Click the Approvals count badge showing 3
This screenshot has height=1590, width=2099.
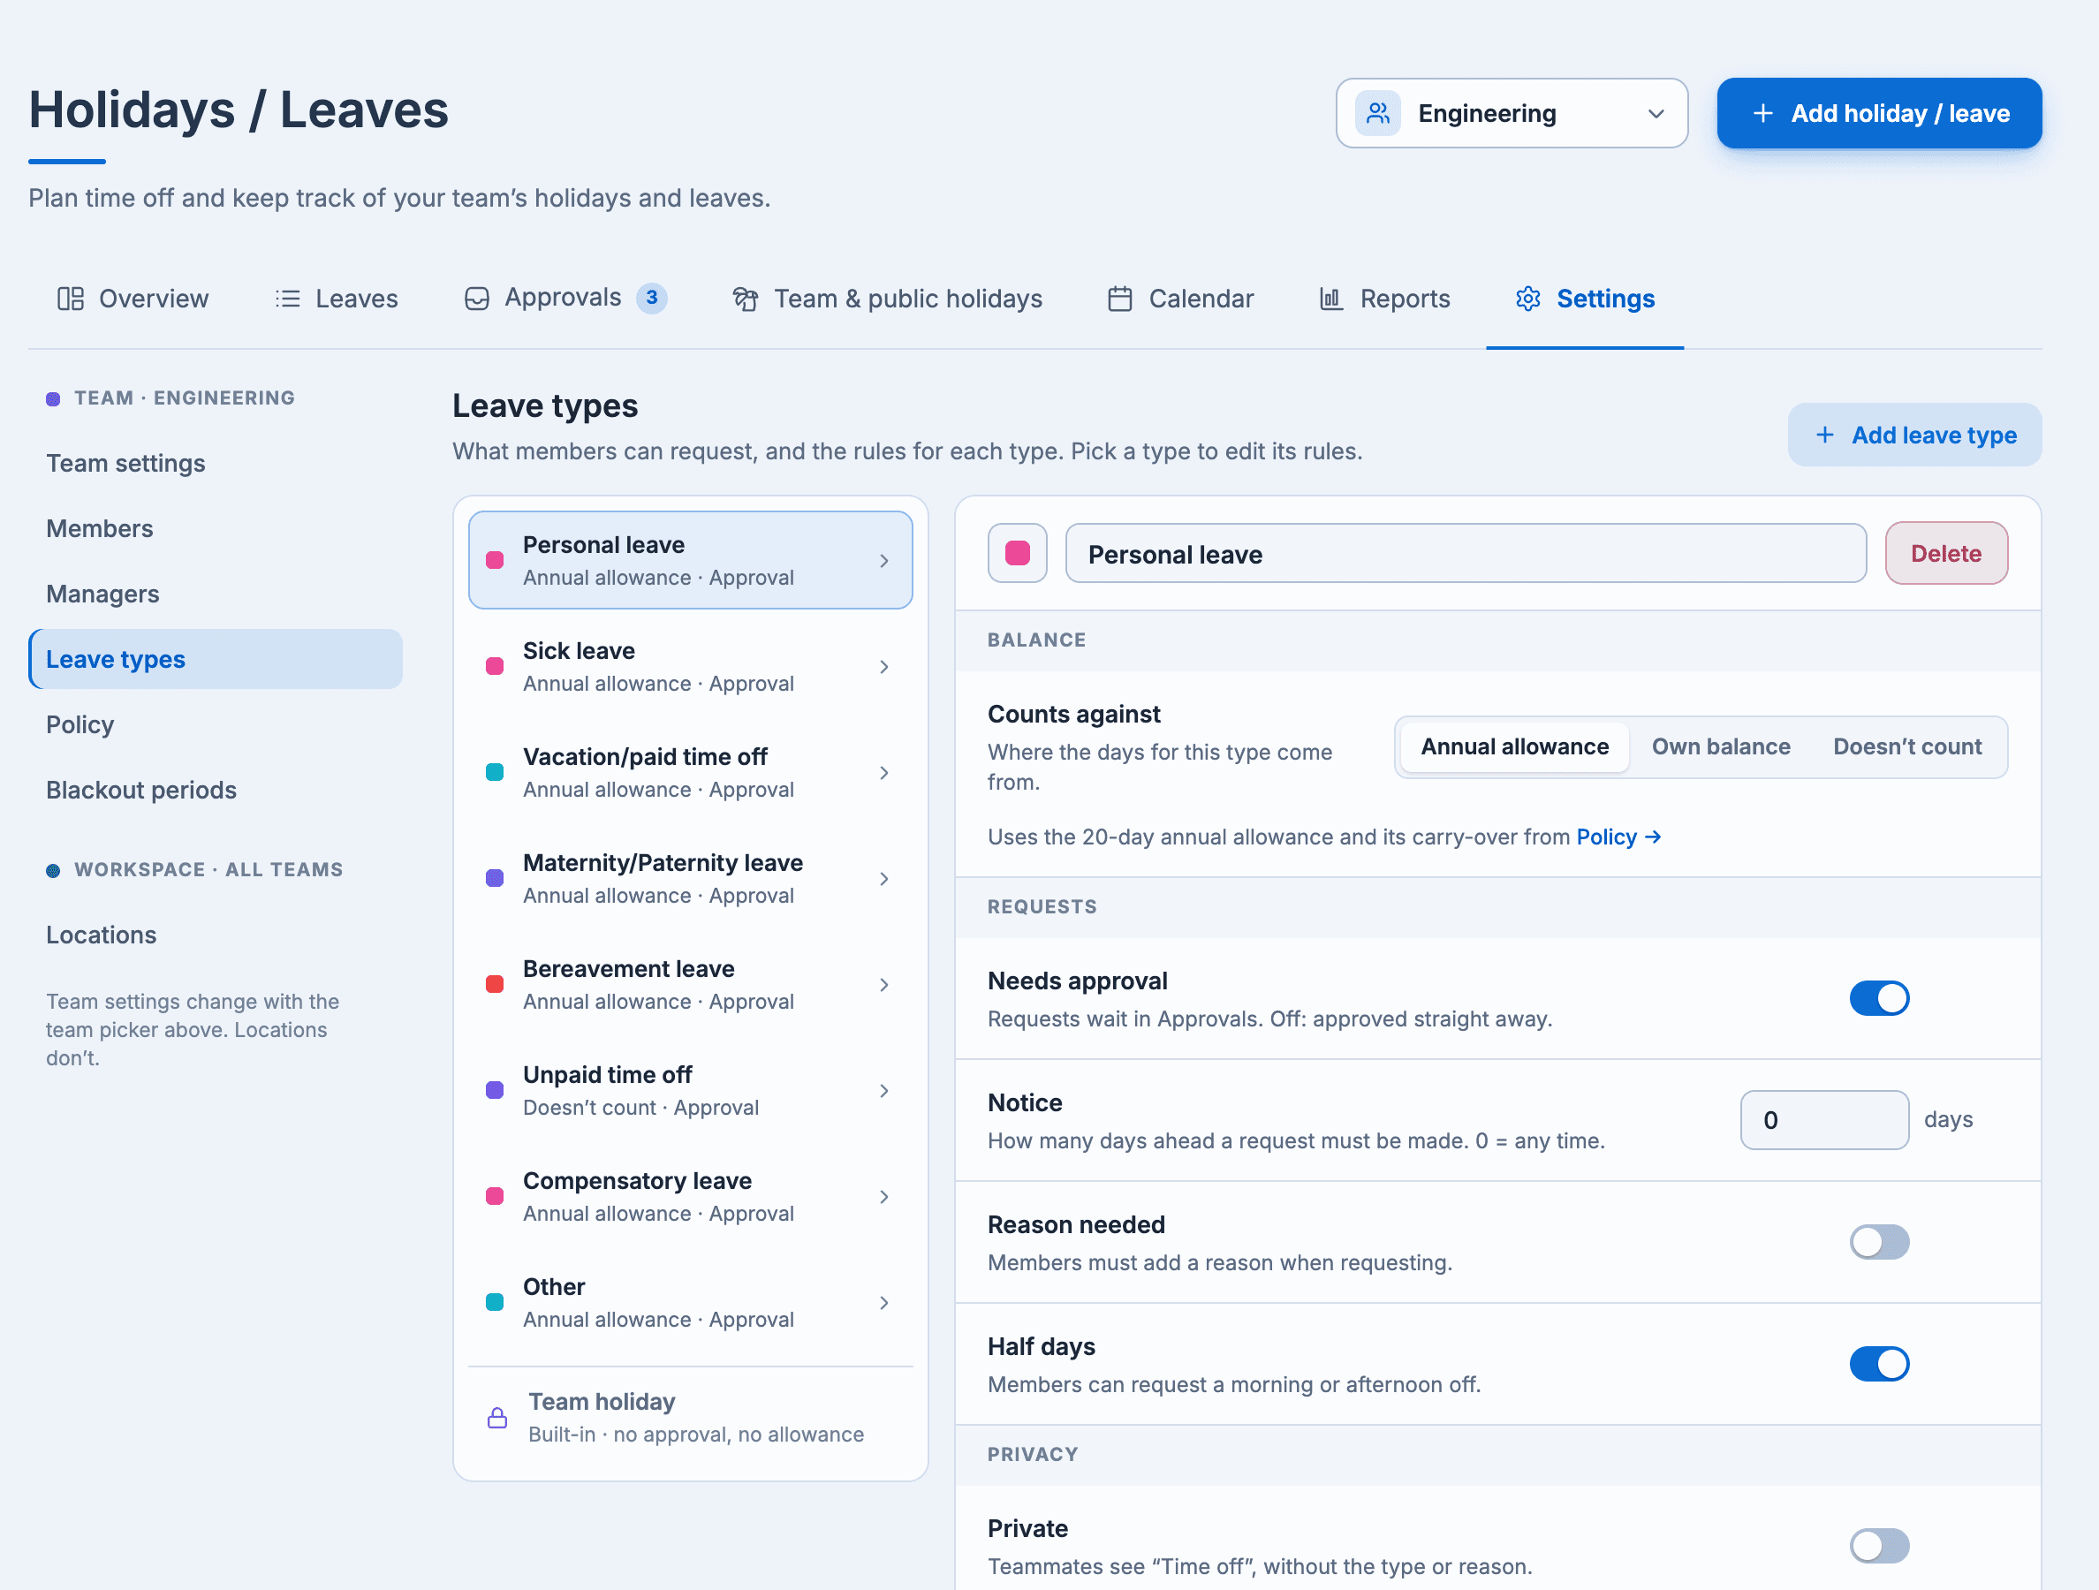[x=652, y=298]
